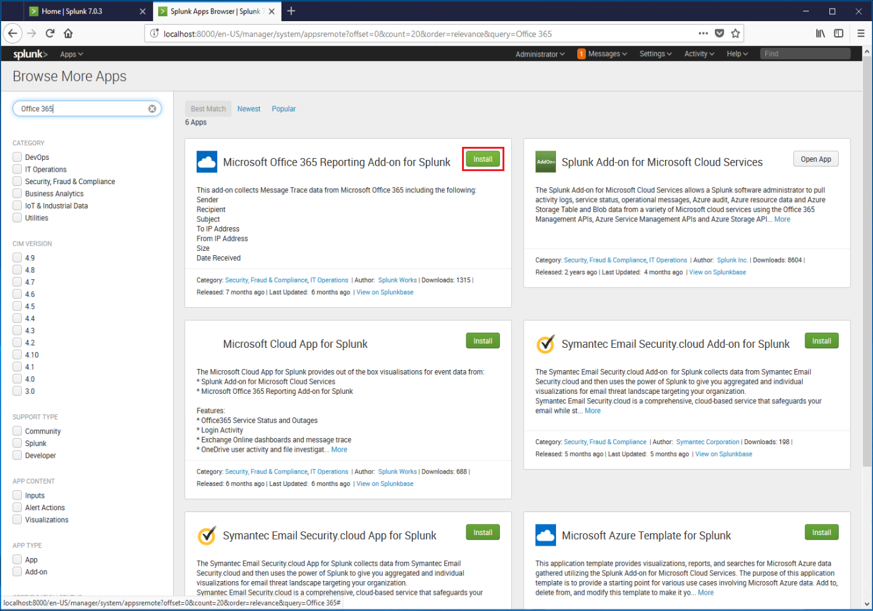The height and width of the screenshot is (611, 873).
Task: Click the Splunk logo in the header
Action: tap(30, 54)
